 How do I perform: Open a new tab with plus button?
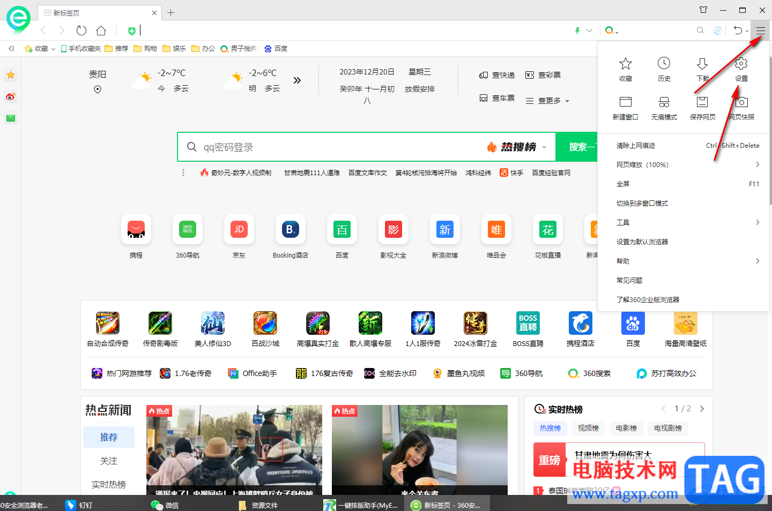point(170,12)
